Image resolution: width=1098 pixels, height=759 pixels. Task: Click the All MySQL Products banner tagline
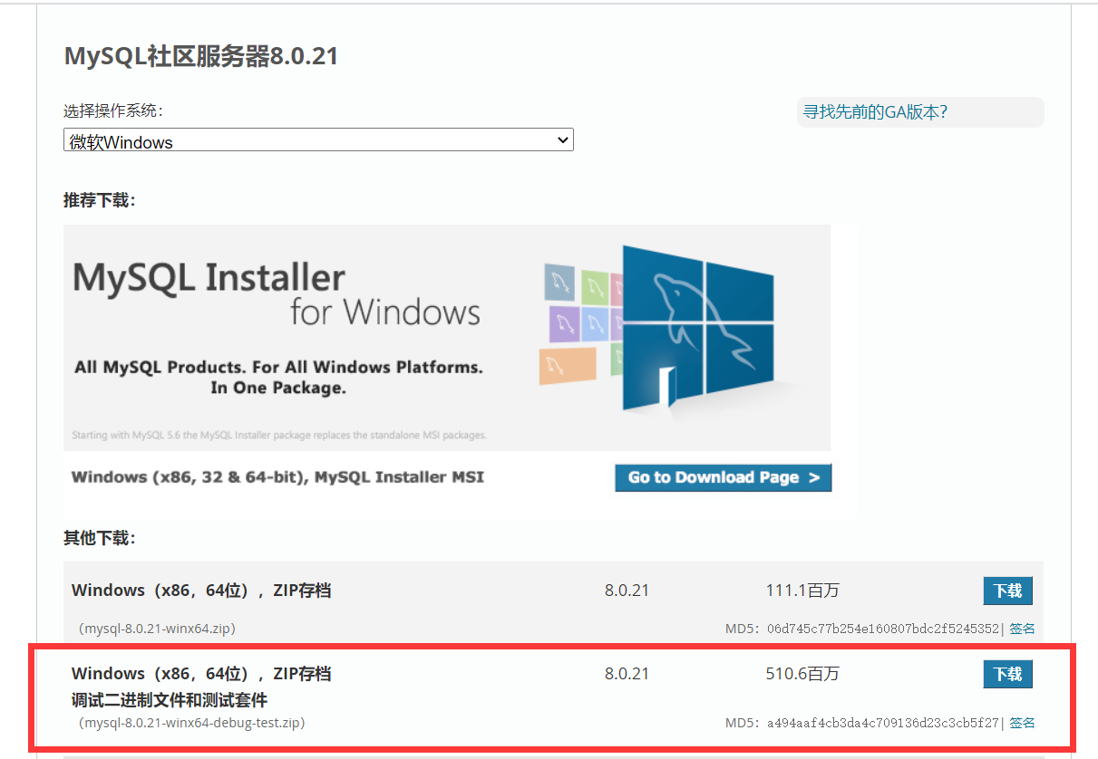[279, 378]
